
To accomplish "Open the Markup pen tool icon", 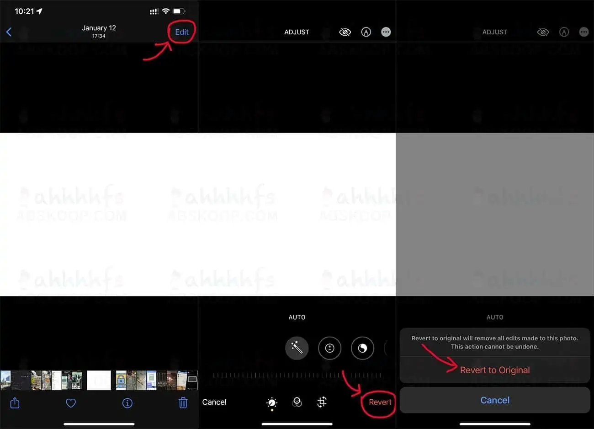I will pos(366,32).
